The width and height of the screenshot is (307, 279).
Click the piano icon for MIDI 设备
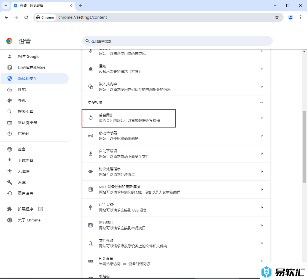[91, 189]
